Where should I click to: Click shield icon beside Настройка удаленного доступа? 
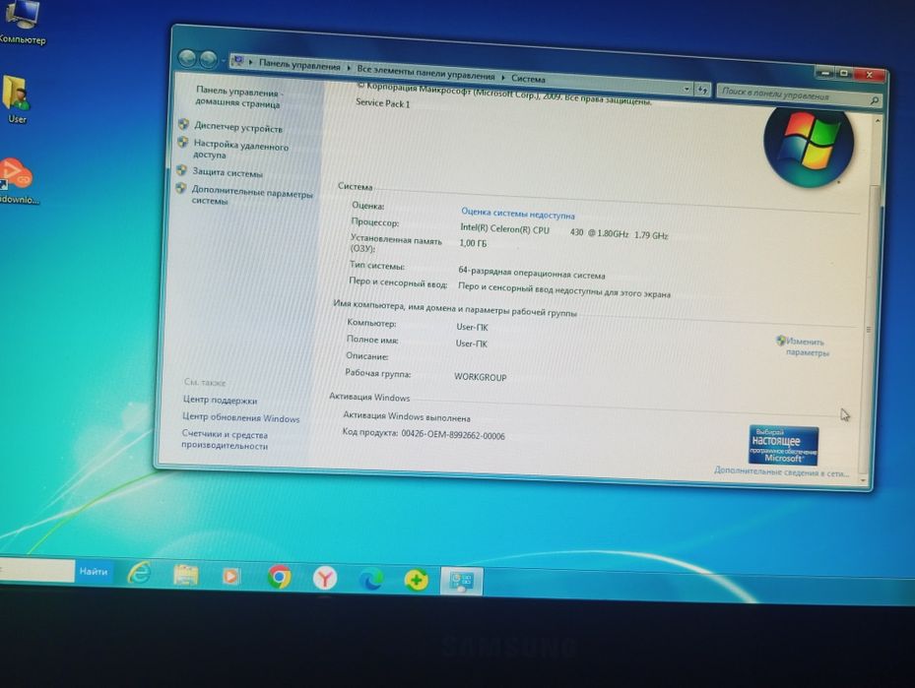(x=182, y=143)
